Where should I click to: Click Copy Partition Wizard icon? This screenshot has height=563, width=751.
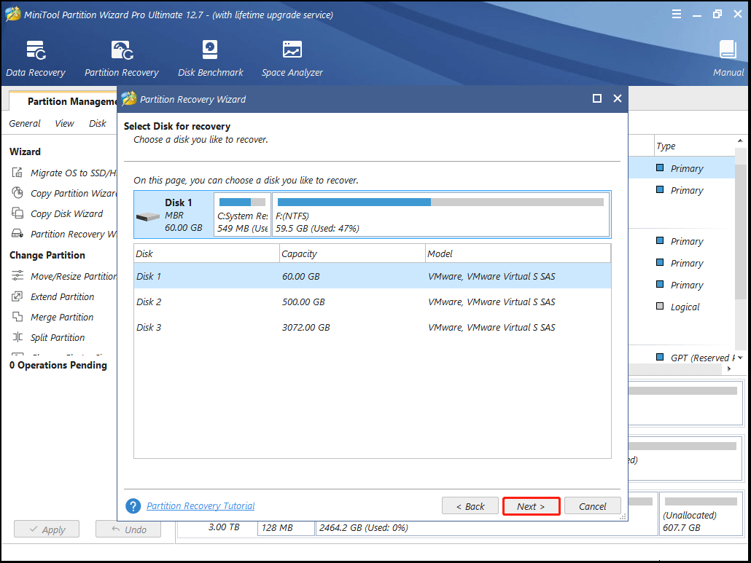[x=17, y=193]
